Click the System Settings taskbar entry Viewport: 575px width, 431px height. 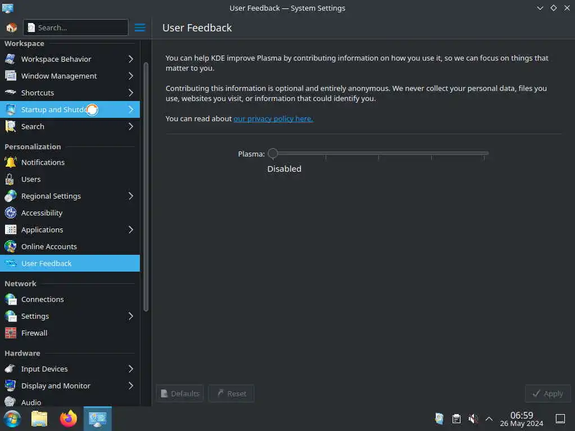[98, 419]
